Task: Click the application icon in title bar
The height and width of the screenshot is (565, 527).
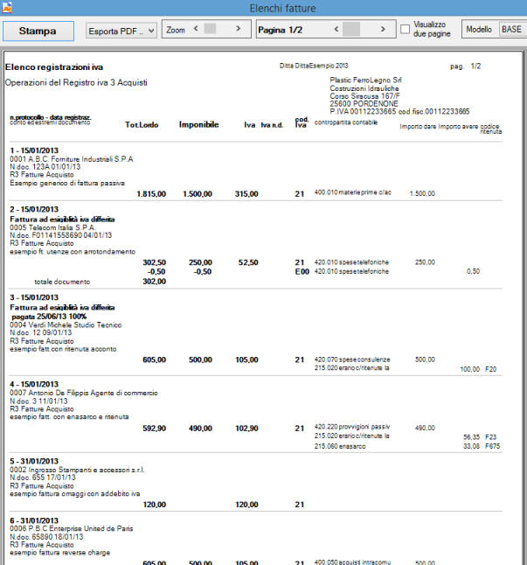Action: pyautogui.click(x=6, y=7)
